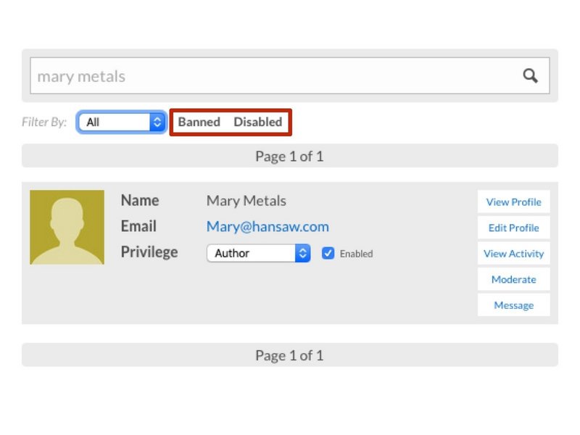
Task: Open View Profile for Mary Metals
Action: pyautogui.click(x=513, y=202)
